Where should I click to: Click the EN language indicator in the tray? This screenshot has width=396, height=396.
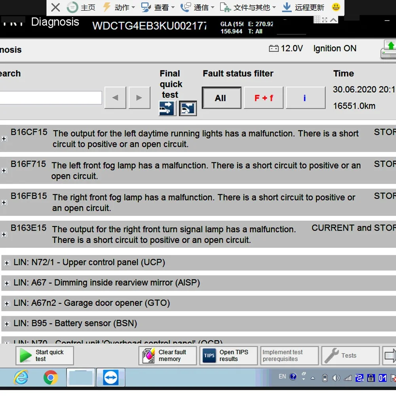pos(282,377)
